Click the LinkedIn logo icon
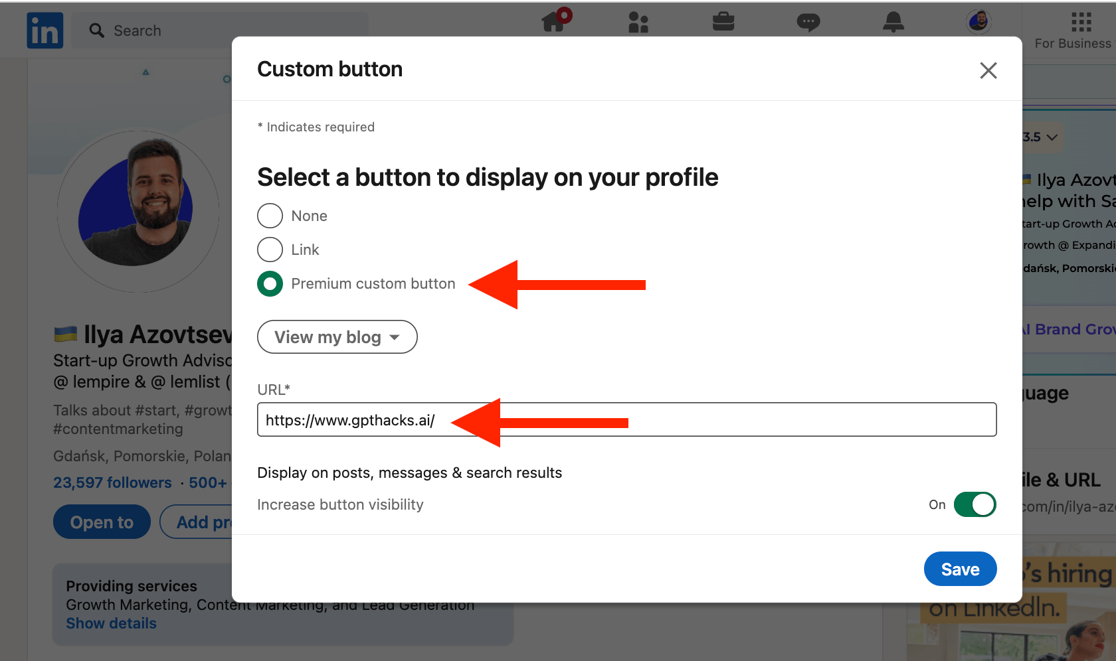This screenshot has height=661, width=1116. click(45, 31)
